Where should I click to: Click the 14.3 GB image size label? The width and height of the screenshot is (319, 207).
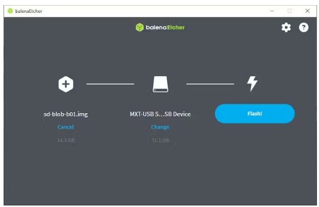[66, 140]
